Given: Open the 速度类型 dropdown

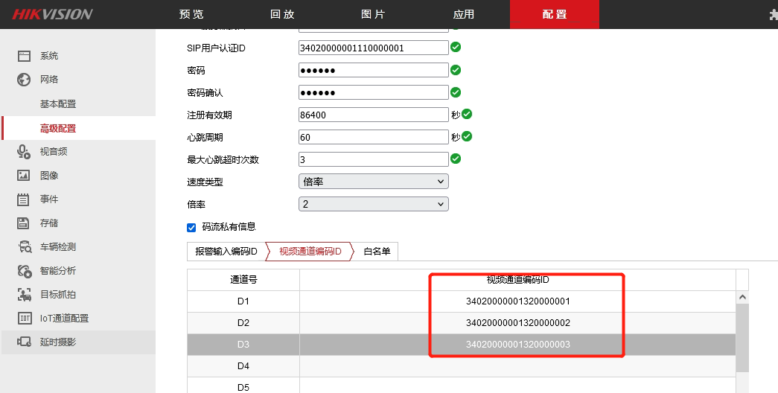Looking at the screenshot, I should point(374,182).
